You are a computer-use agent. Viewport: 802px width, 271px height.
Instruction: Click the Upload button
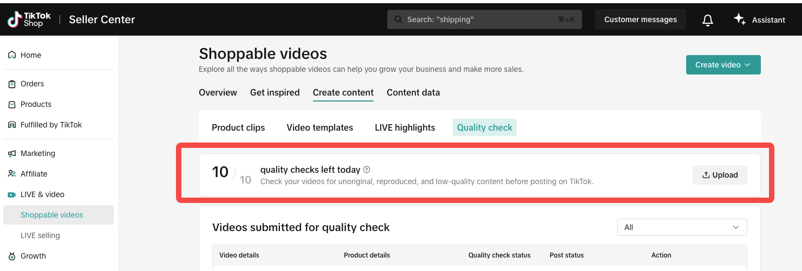coord(720,175)
